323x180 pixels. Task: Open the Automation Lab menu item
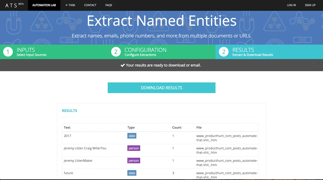pos(44,5)
